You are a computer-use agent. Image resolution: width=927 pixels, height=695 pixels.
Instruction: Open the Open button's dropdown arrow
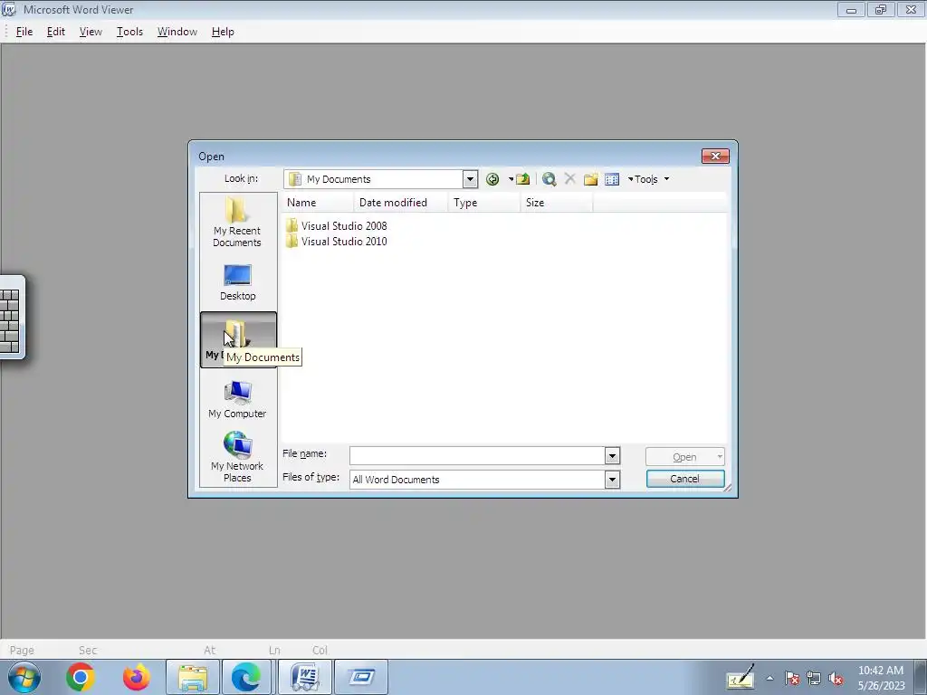point(720,457)
